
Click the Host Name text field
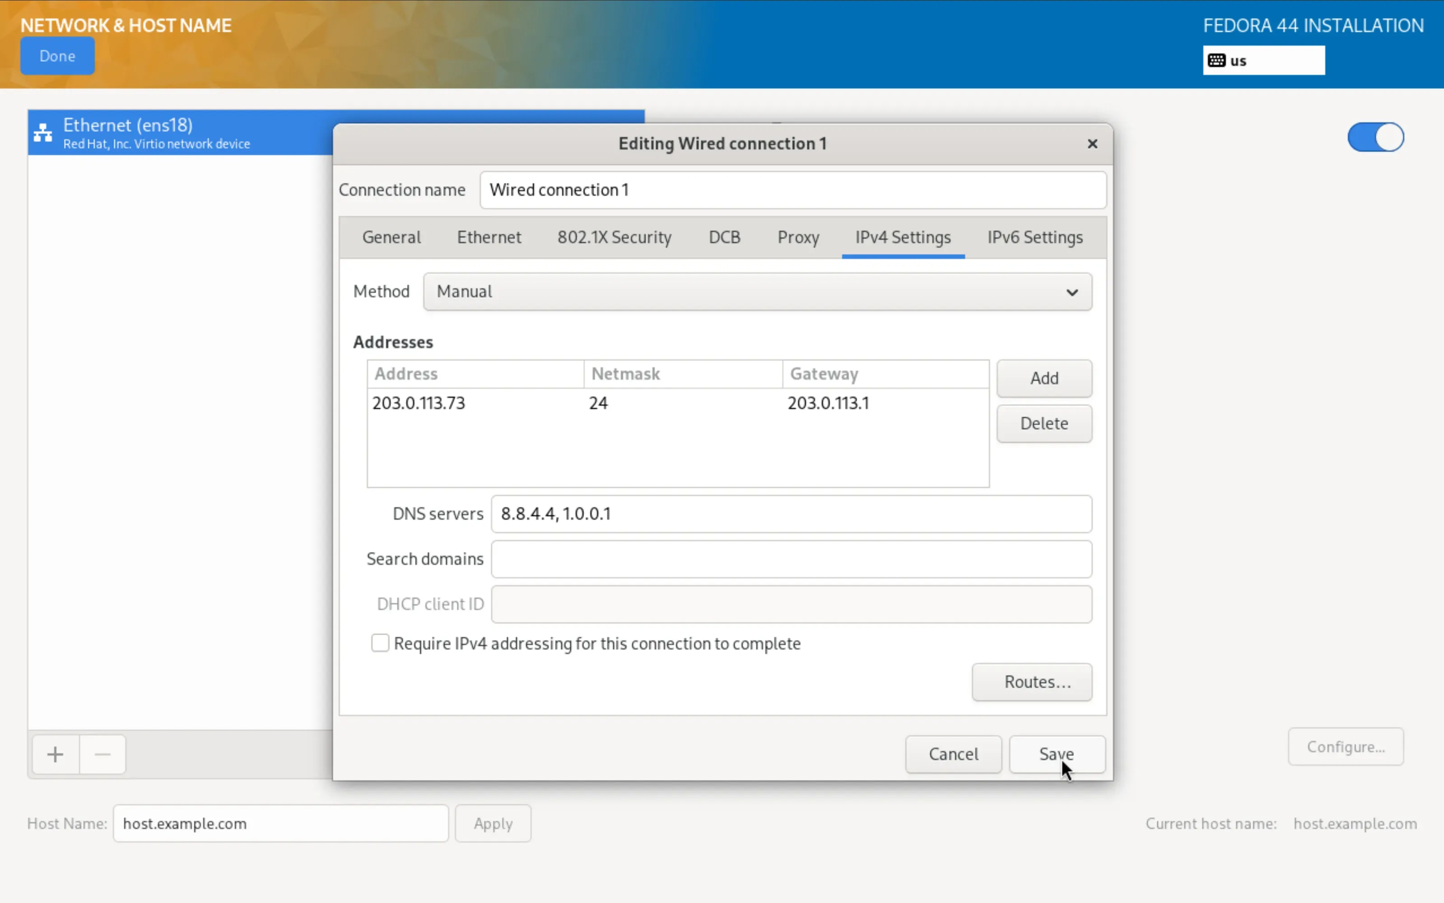[281, 823]
